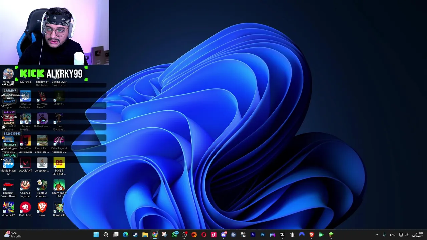Open the volume speaker tray icon
The image size is (427, 240).
click(x=406, y=235)
